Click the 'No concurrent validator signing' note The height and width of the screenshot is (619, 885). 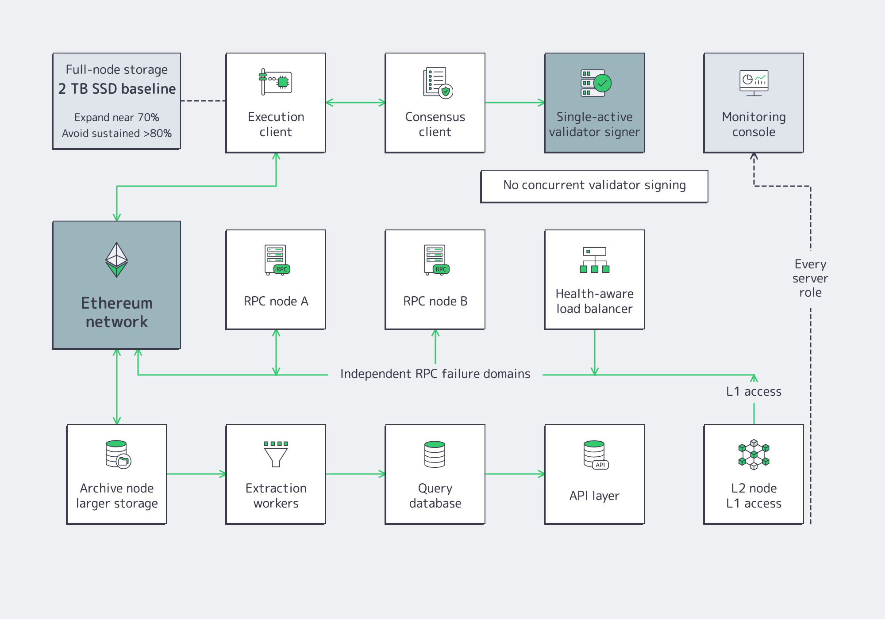click(x=594, y=186)
